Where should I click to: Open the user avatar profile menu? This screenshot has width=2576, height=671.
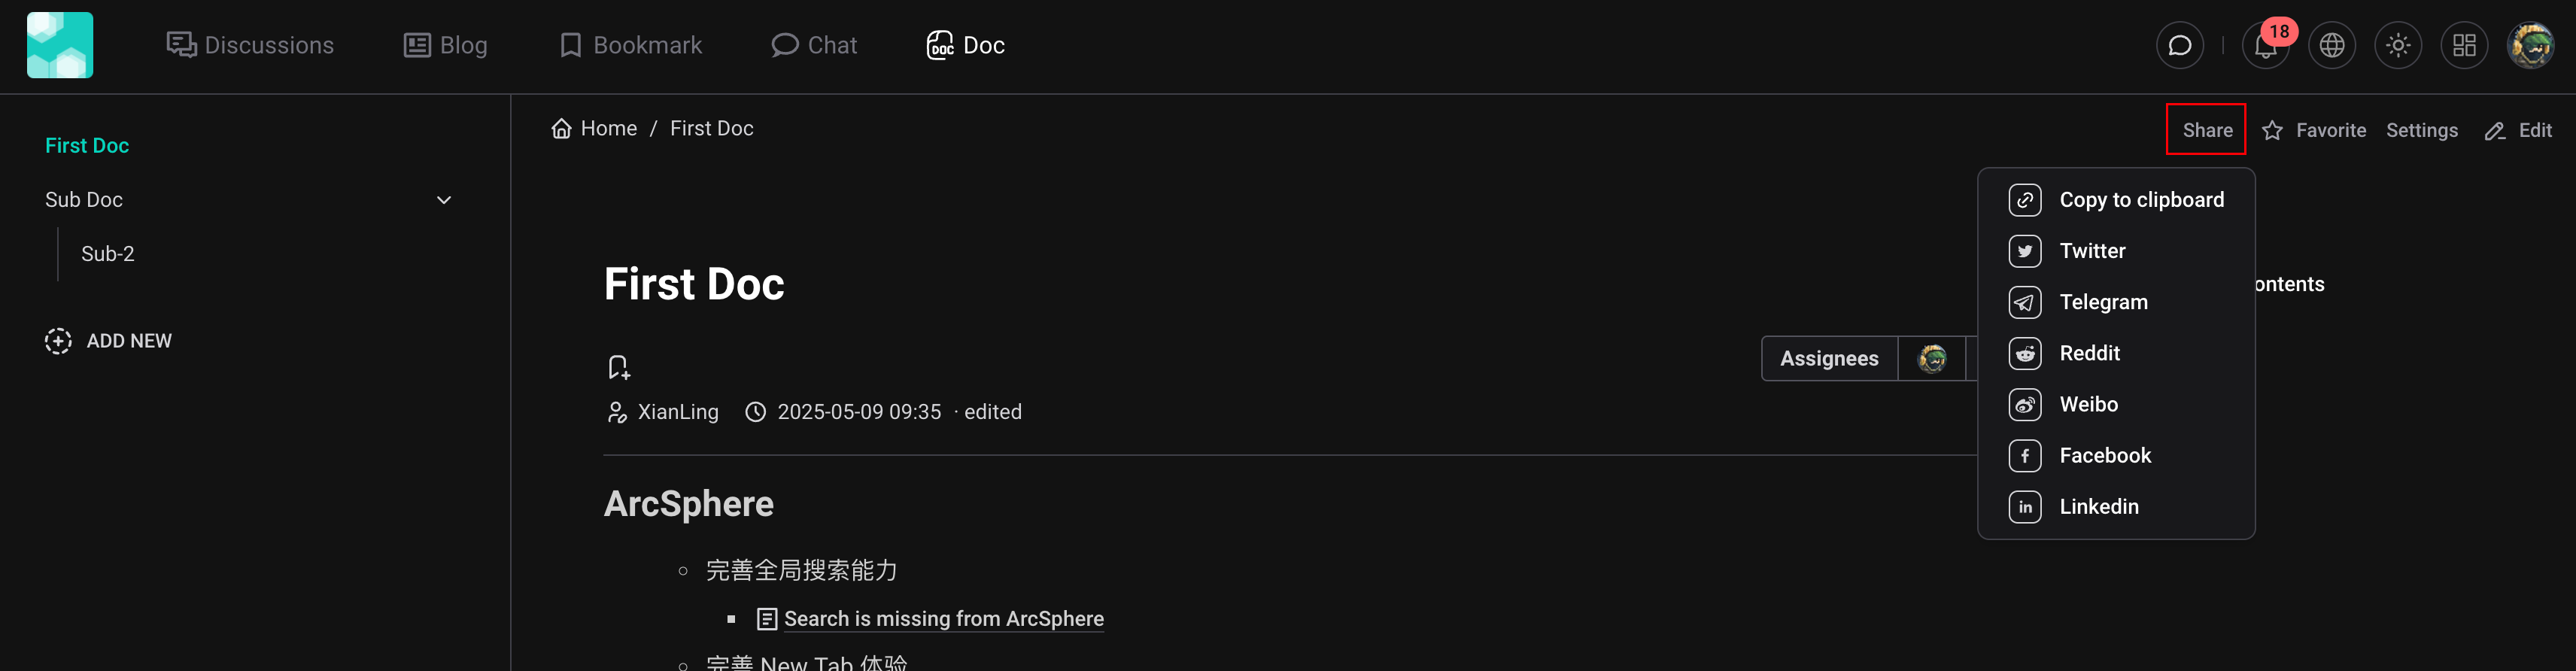tap(2530, 46)
